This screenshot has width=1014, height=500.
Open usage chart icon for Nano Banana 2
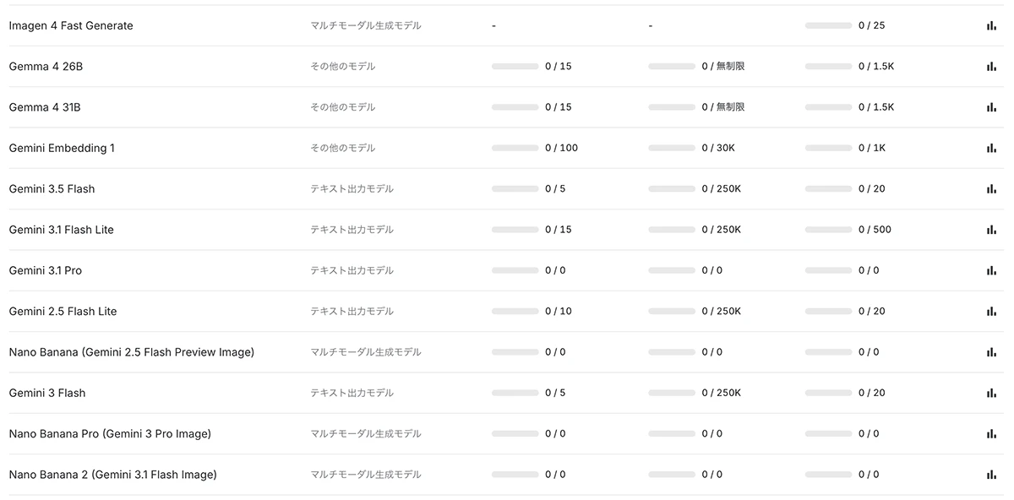coord(991,475)
